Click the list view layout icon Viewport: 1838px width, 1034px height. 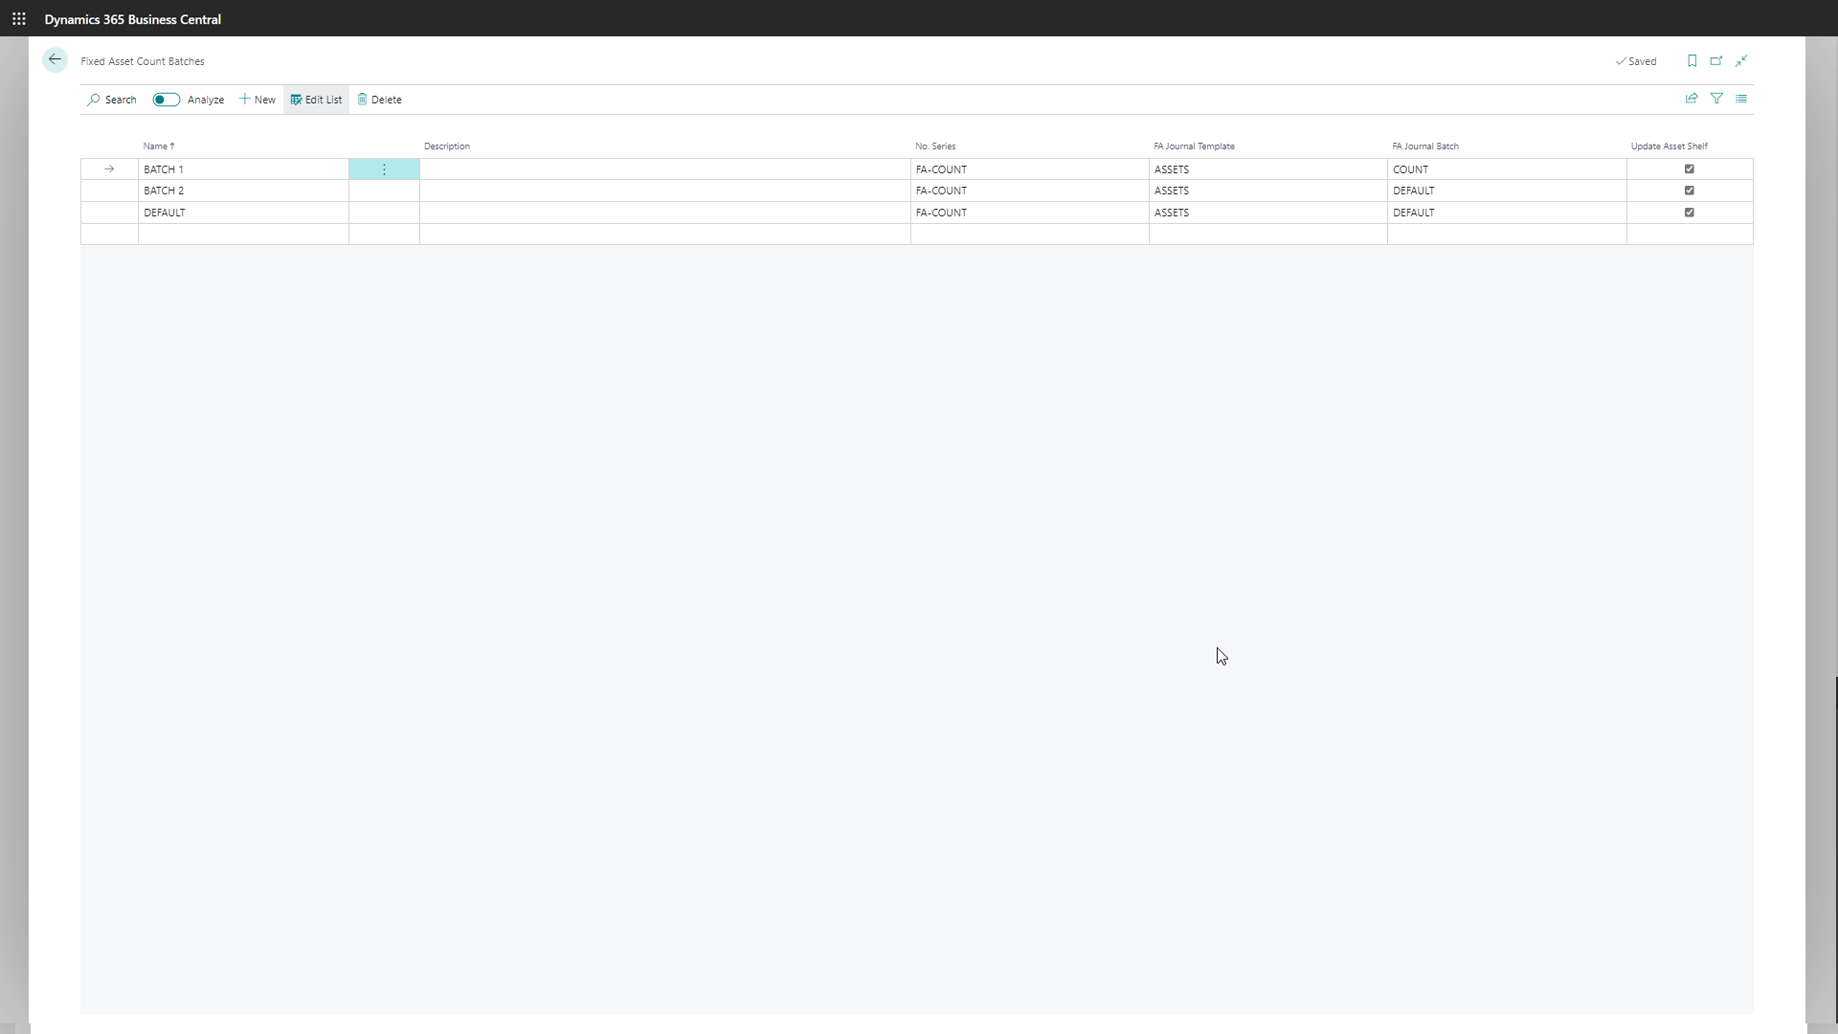coord(1741,99)
